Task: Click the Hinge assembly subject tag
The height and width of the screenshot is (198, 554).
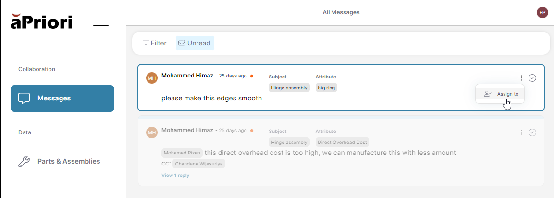Action: (x=289, y=88)
